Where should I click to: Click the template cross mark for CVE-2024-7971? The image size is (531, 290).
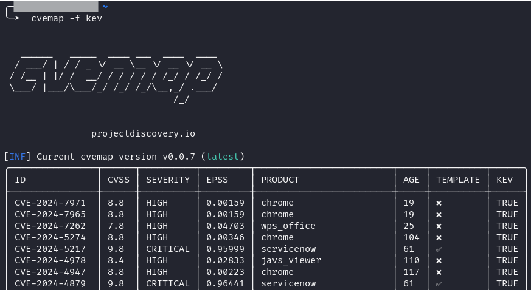tap(439, 203)
